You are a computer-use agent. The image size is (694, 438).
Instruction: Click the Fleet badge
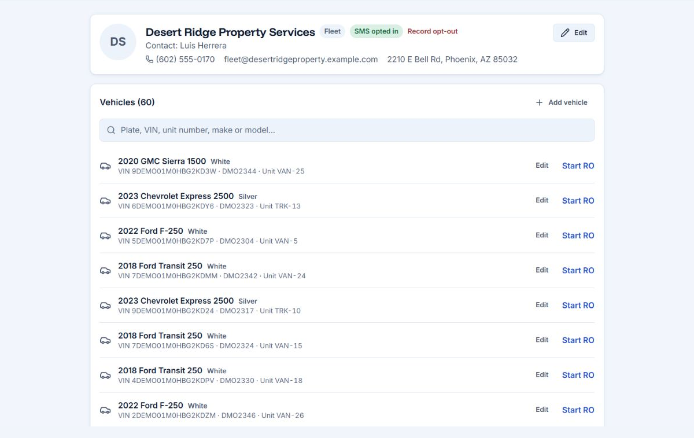(333, 31)
